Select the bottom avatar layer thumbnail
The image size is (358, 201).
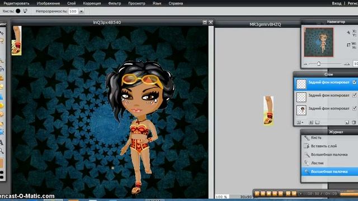[x=302, y=111]
